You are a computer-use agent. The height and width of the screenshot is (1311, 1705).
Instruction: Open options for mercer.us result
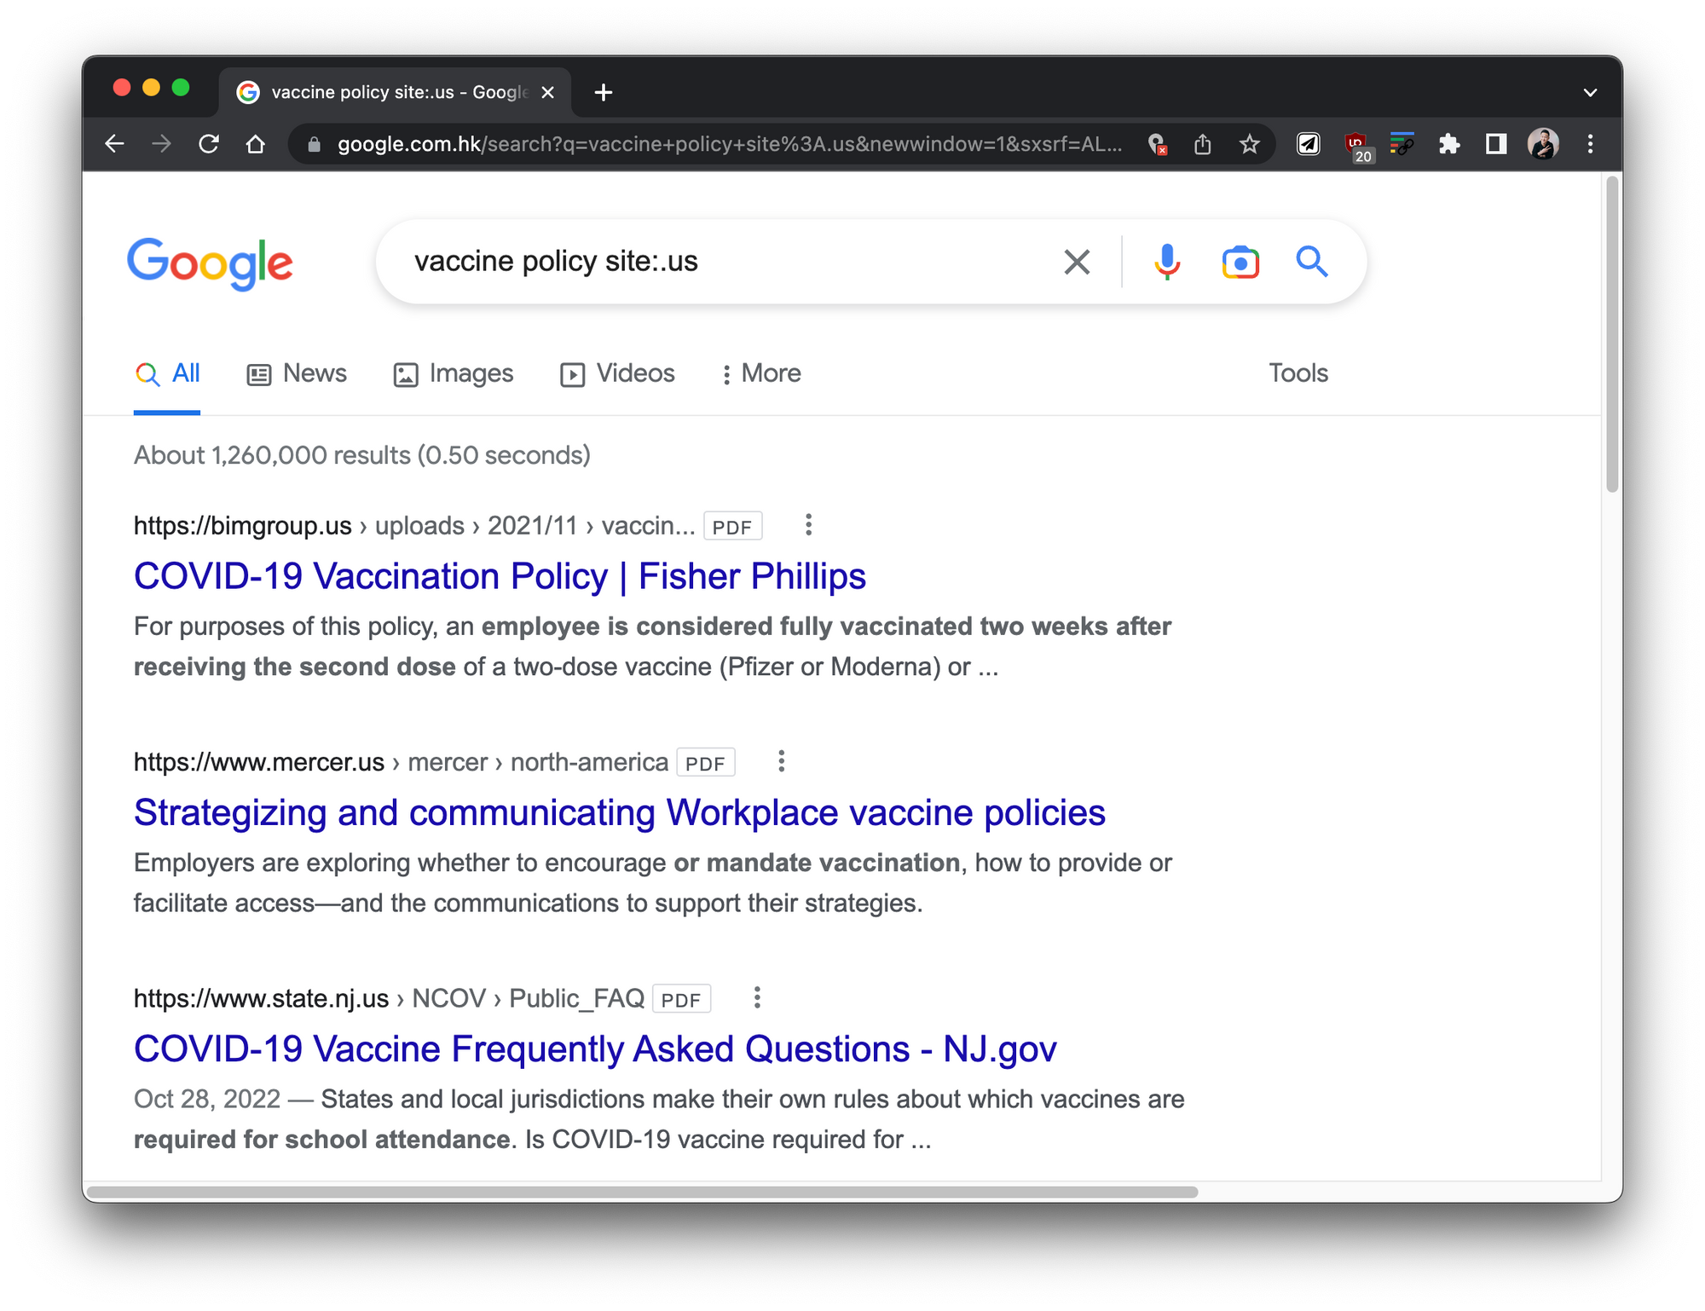(x=781, y=761)
